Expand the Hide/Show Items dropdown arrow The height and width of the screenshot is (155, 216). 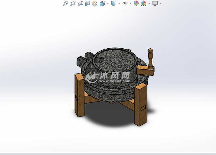click(x=130, y=4)
